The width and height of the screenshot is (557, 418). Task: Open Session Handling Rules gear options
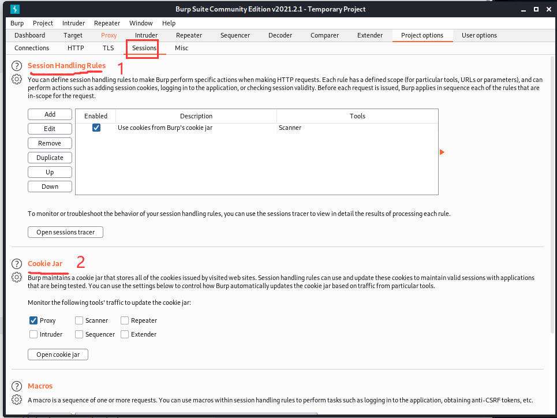(17, 79)
